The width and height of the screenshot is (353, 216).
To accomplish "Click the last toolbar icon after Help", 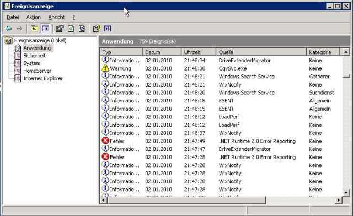I will point(108,29).
